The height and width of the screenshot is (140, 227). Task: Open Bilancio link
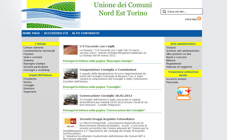[x=171, y=60]
